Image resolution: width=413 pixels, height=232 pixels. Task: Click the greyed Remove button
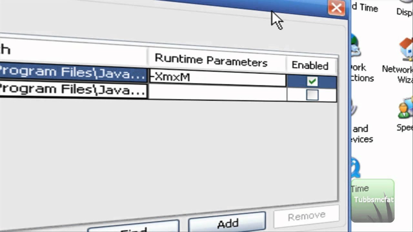(306, 217)
